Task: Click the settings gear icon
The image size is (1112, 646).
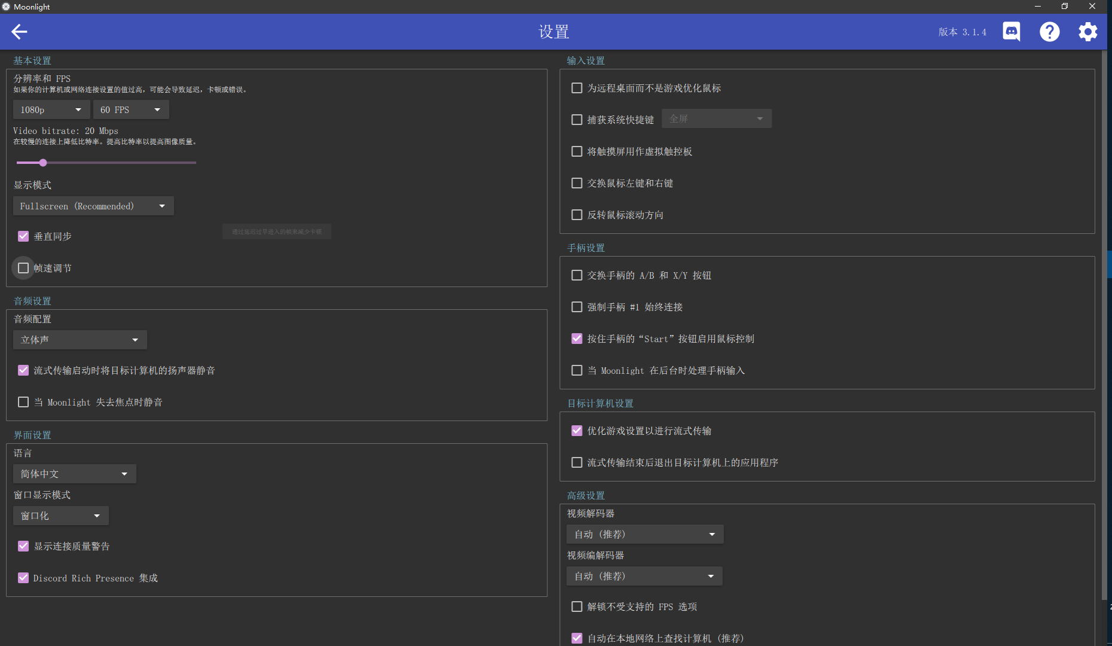Action: tap(1088, 32)
